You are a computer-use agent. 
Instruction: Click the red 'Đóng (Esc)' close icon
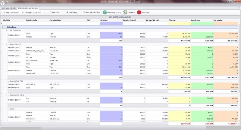point(139,13)
